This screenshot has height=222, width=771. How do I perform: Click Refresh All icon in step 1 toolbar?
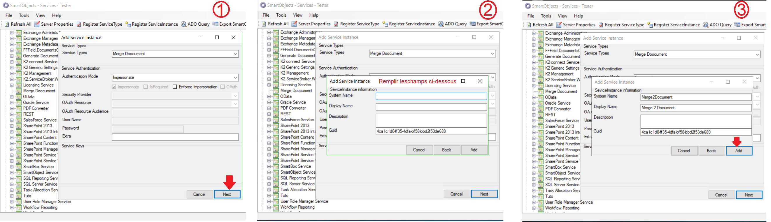click(x=7, y=24)
